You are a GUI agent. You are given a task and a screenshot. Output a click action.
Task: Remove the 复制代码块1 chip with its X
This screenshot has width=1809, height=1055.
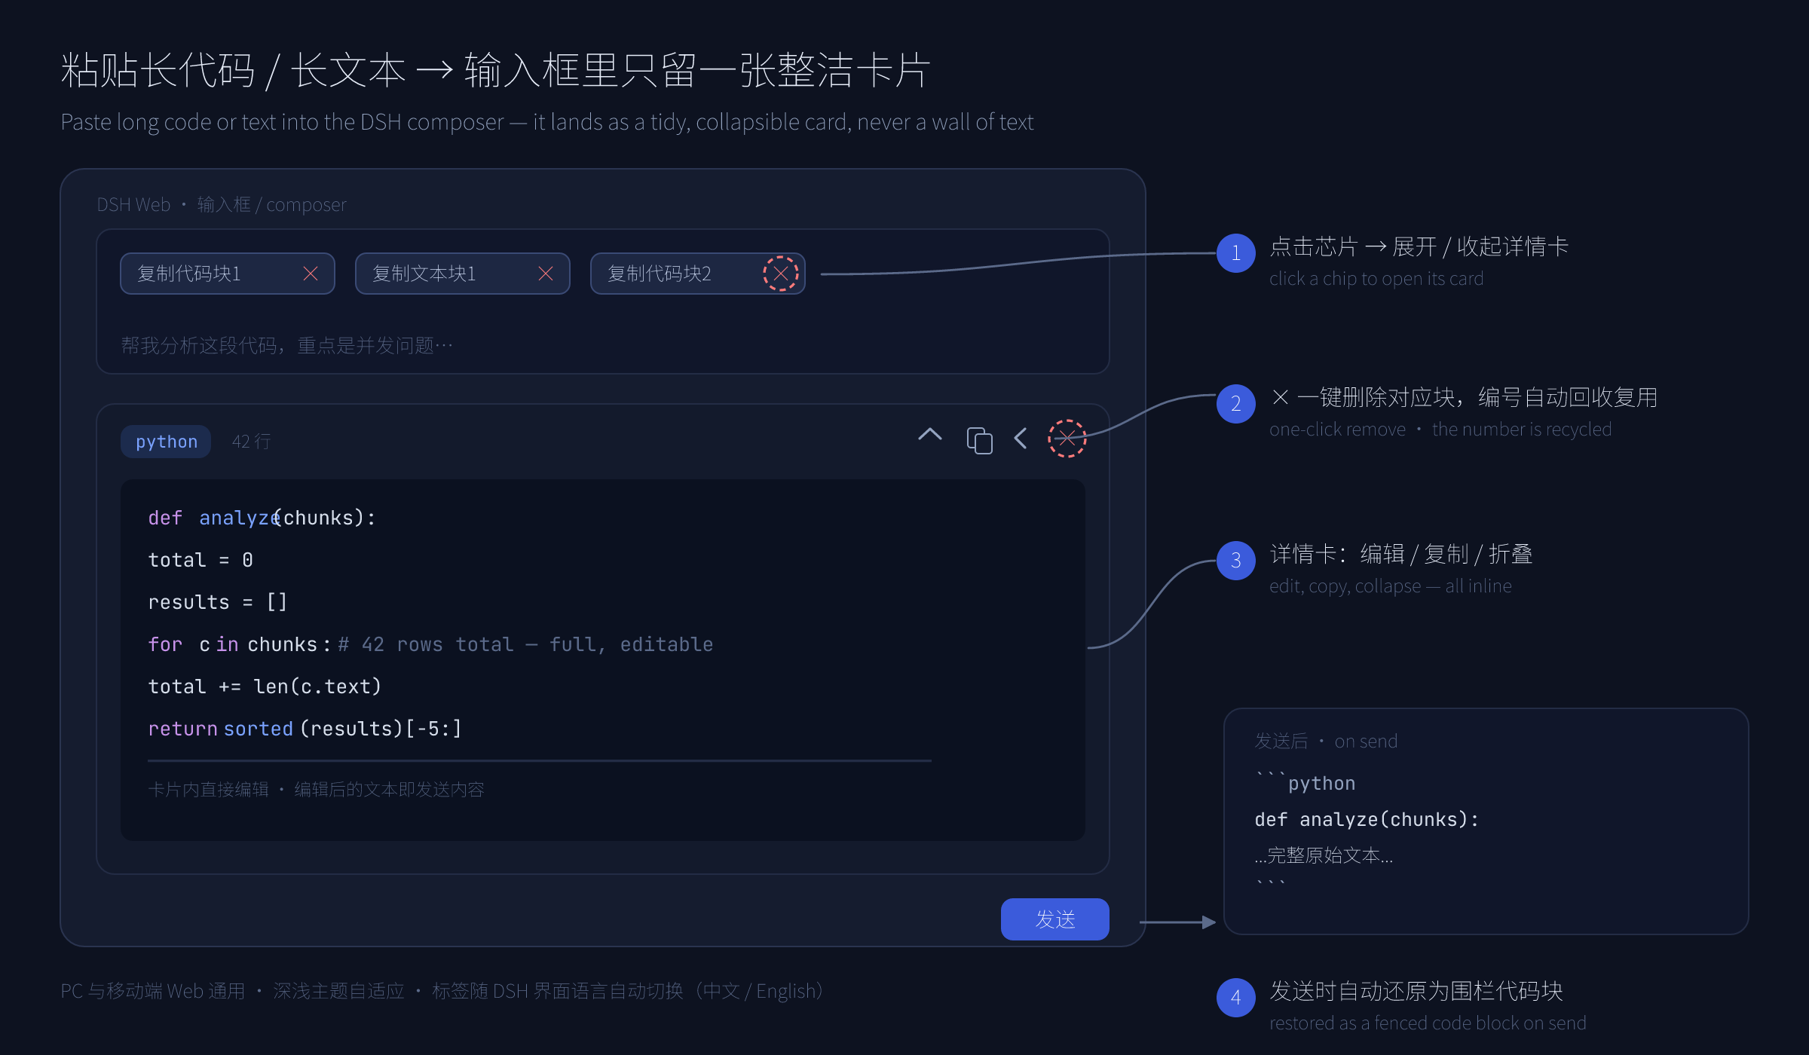(311, 274)
